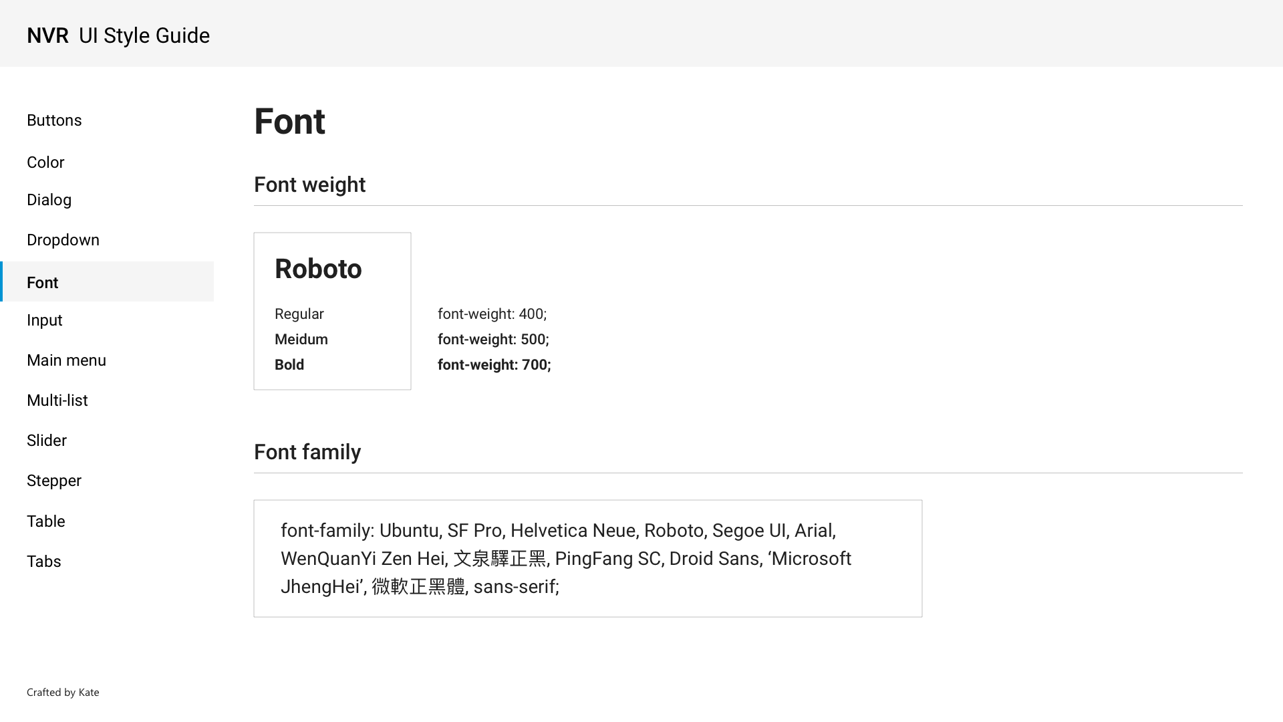1283x722 pixels.
Task: Click the font-weight: 500 code text
Action: (x=493, y=340)
